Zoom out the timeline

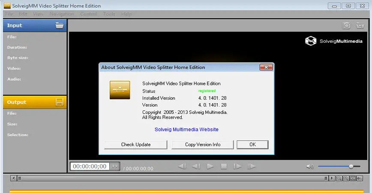339,178
